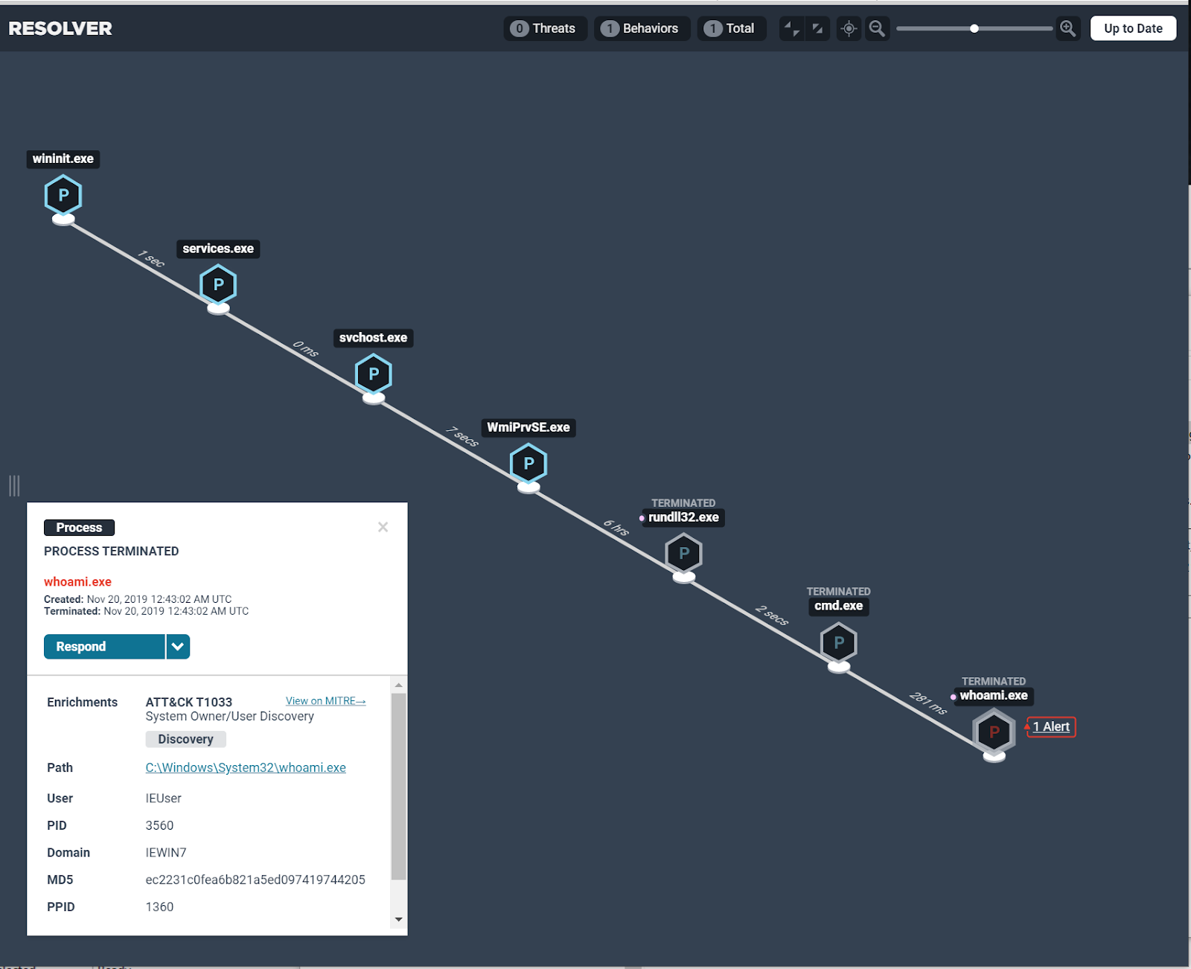1191x969 pixels.
Task: Click the Up to Date button
Action: (1133, 28)
